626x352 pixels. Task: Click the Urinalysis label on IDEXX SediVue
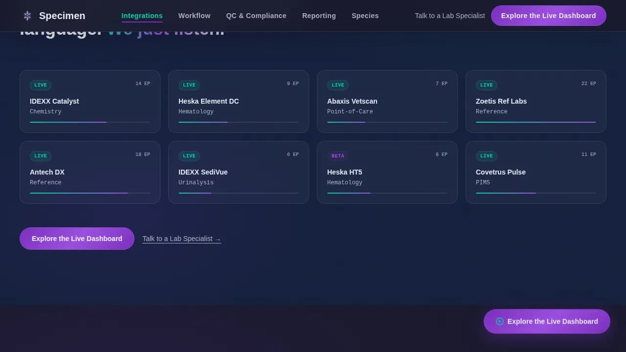coord(196,183)
